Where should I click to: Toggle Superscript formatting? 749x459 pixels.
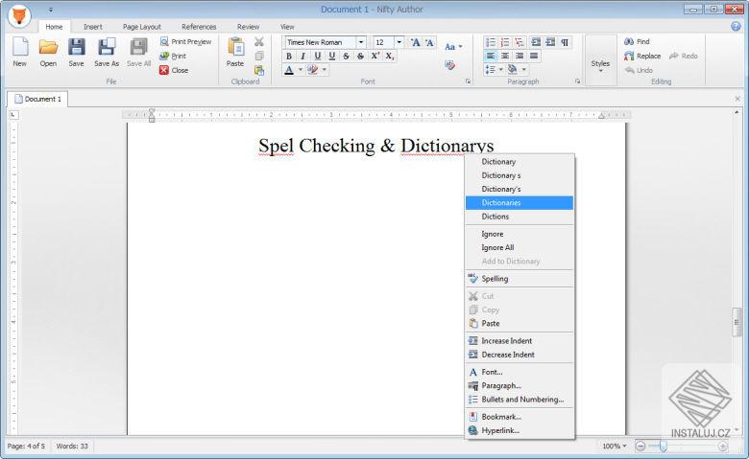click(375, 57)
